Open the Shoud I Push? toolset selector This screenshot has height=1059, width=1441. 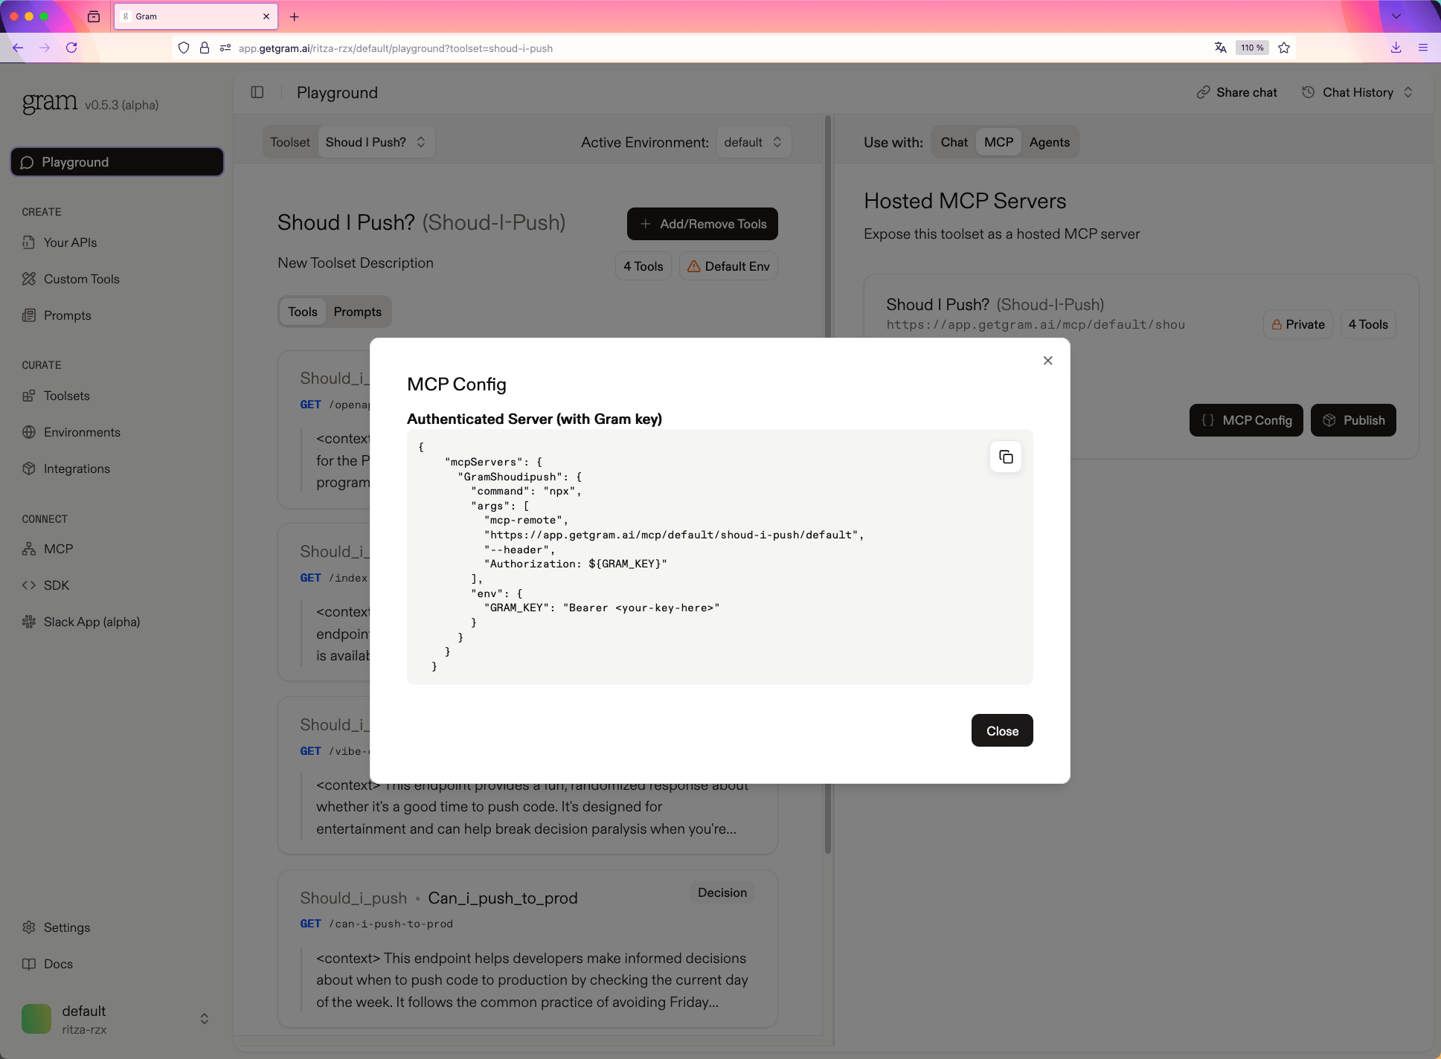(376, 142)
